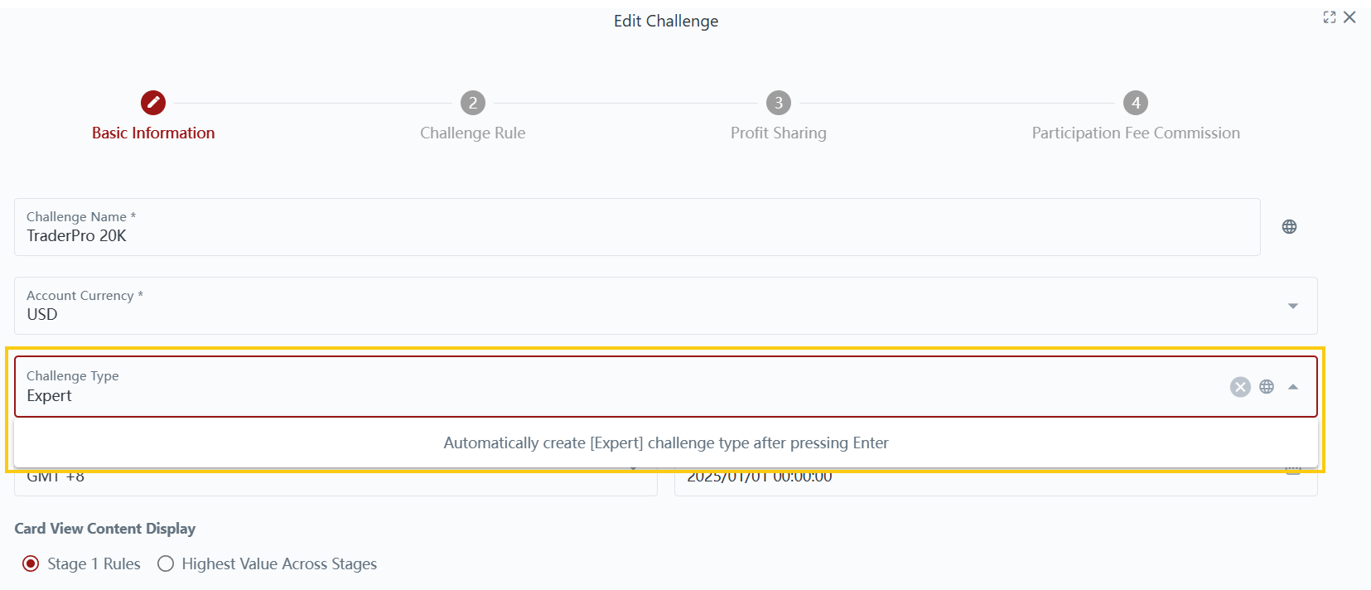The width and height of the screenshot is (1371, 590).
Task: Clear the Challenge Type value with the X icon
Action: (x=1240, y=387)
